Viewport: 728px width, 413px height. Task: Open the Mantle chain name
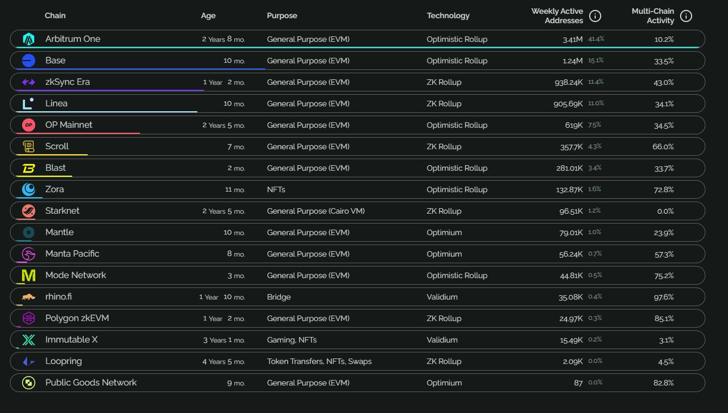coord(59,232)
